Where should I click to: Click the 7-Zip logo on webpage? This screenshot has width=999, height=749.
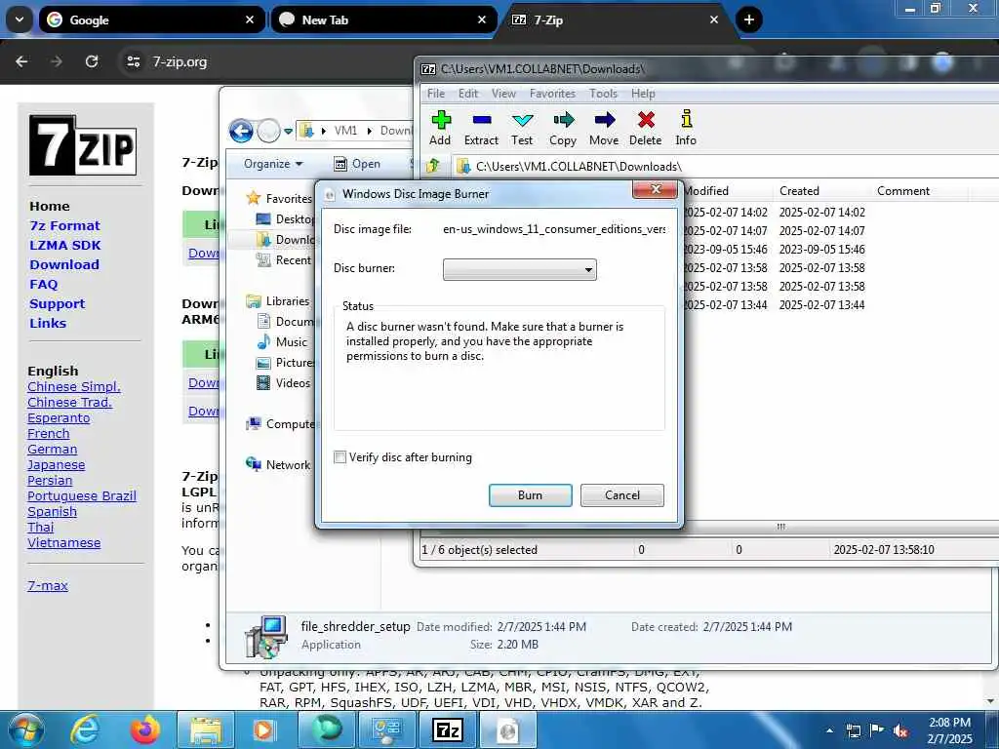click(x=83, y=145)
